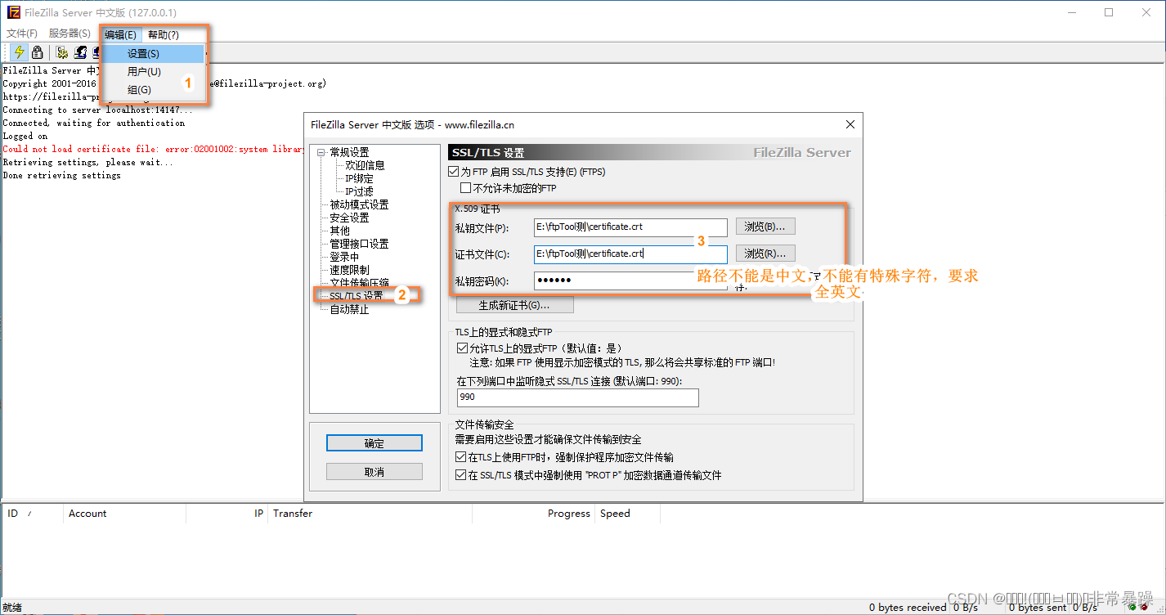Click the 确定 button
Image resolution: width=1166 pixels, height=615 pixels.
(374, 443)
